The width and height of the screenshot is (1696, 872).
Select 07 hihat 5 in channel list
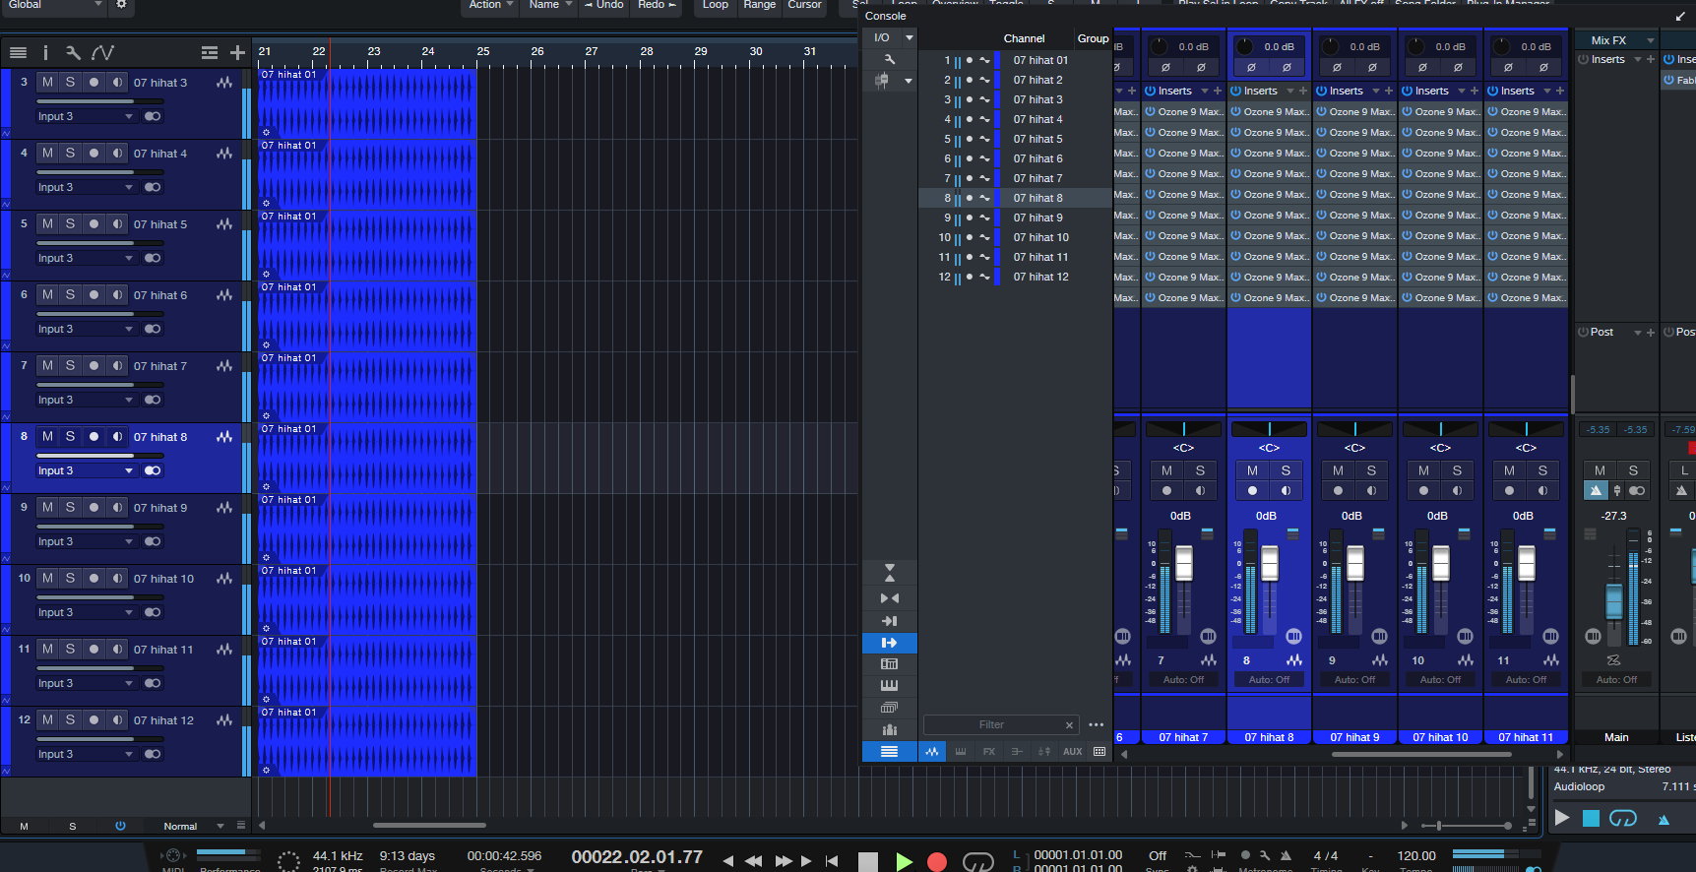click(x=1037, y=139)
